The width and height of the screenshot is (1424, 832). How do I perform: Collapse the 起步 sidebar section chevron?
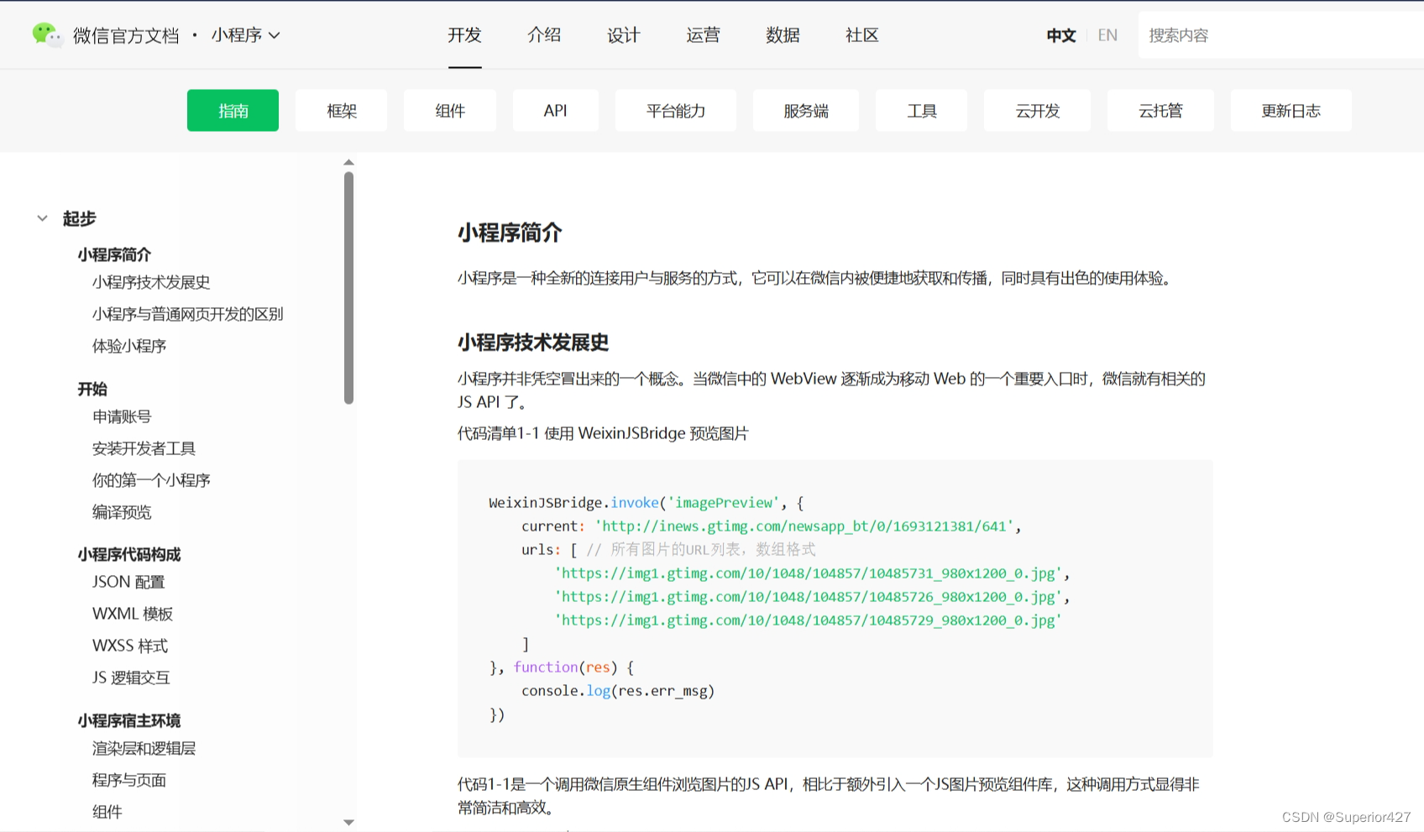click(x=42, y=218)
